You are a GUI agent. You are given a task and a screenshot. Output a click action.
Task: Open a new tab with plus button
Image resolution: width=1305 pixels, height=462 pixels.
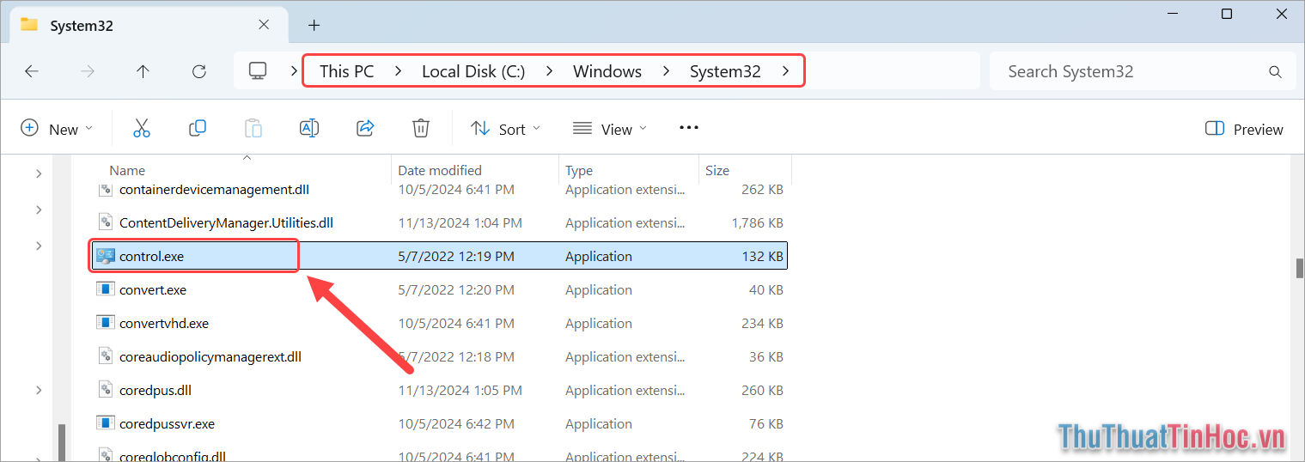(314, 25)
